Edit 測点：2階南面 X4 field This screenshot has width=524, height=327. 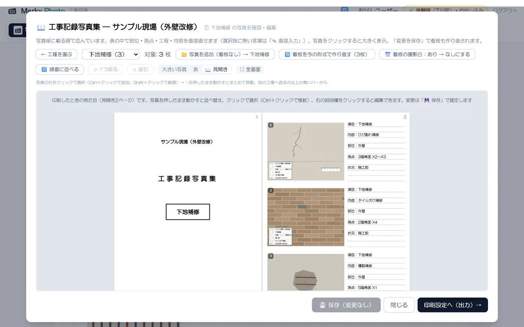[376, 222]
